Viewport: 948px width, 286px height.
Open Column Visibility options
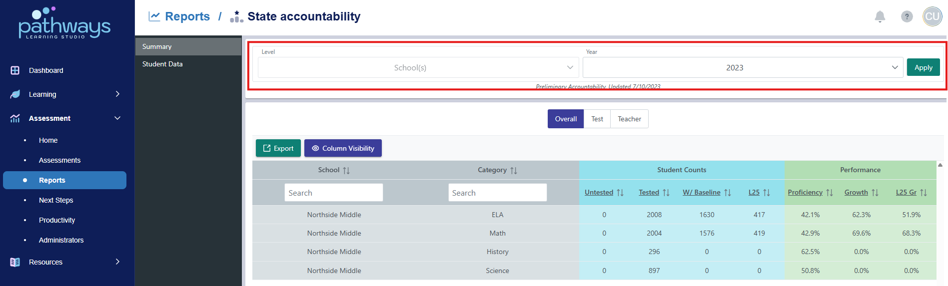click(343, 148)
